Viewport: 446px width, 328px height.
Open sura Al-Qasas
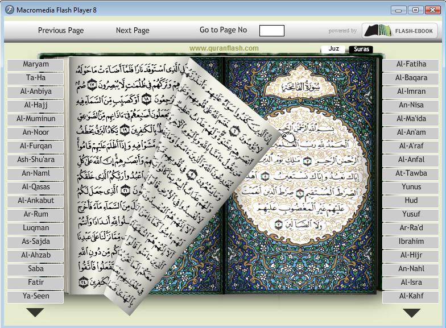35,188
